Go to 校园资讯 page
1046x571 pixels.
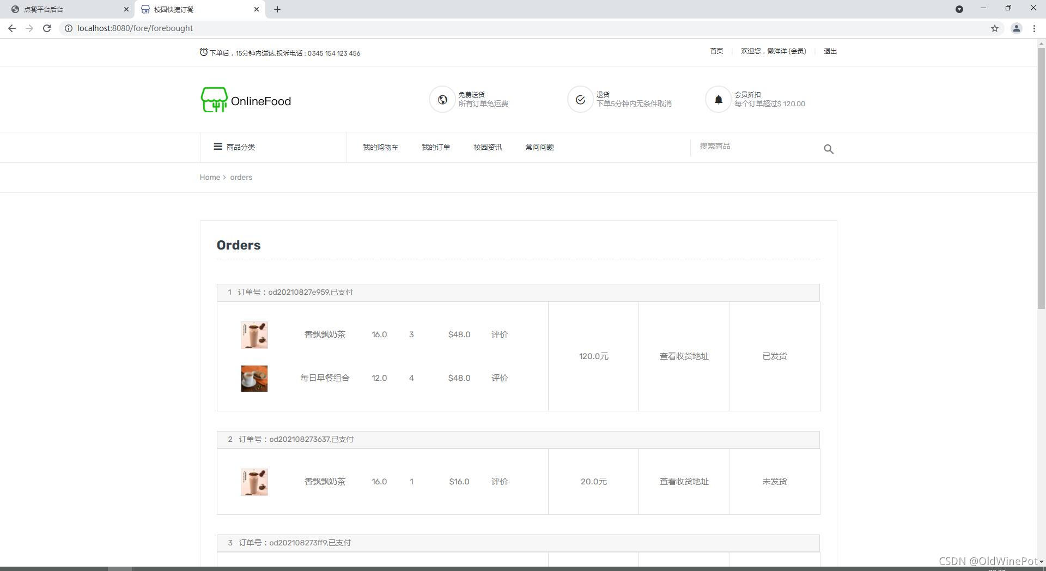point(488,147)
